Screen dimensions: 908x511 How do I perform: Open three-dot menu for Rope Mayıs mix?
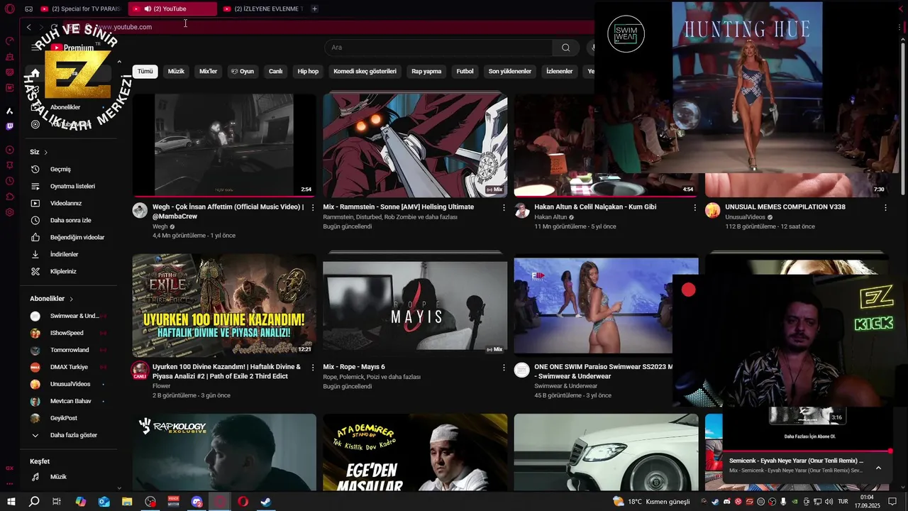[504, 367]
